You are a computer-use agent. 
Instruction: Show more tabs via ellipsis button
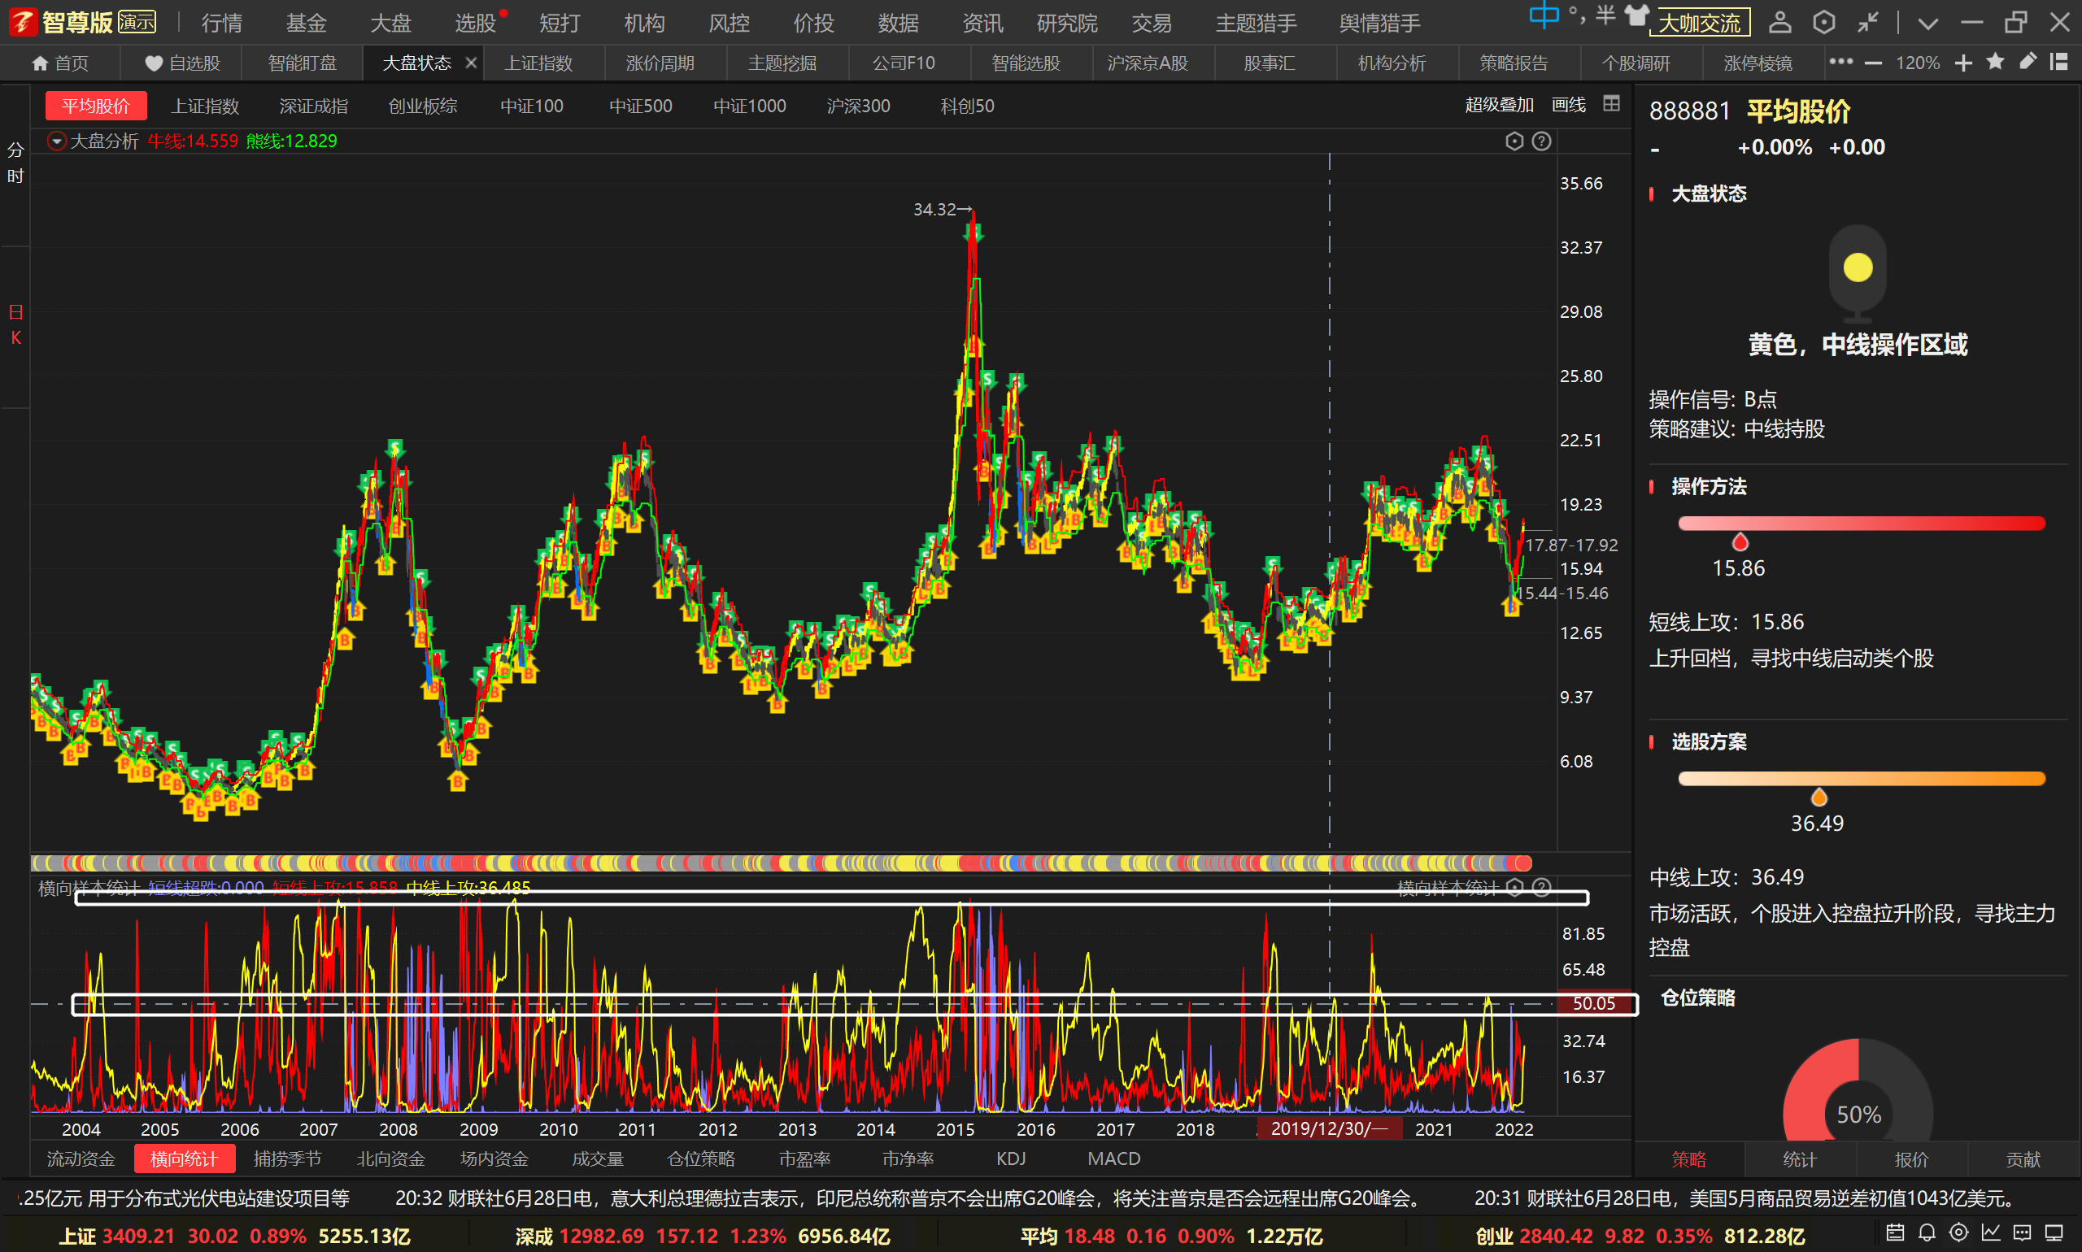1840,62
